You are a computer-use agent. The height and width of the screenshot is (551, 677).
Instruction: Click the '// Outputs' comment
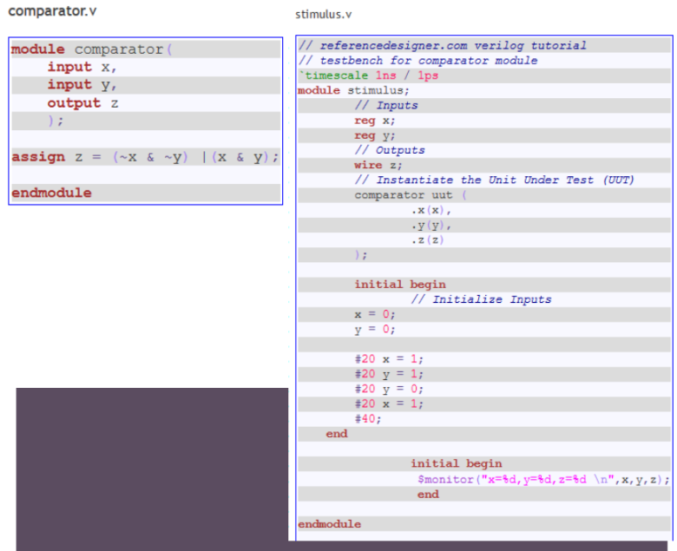click(390, 150)
